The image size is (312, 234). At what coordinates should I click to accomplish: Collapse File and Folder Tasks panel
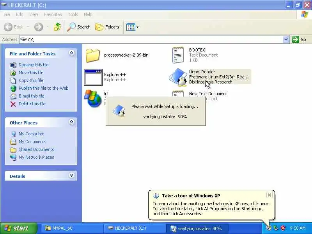[x=72, y=53]
